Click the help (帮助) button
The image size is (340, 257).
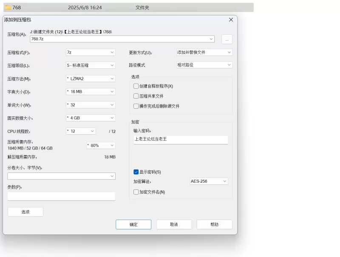[x=214, y=224]
